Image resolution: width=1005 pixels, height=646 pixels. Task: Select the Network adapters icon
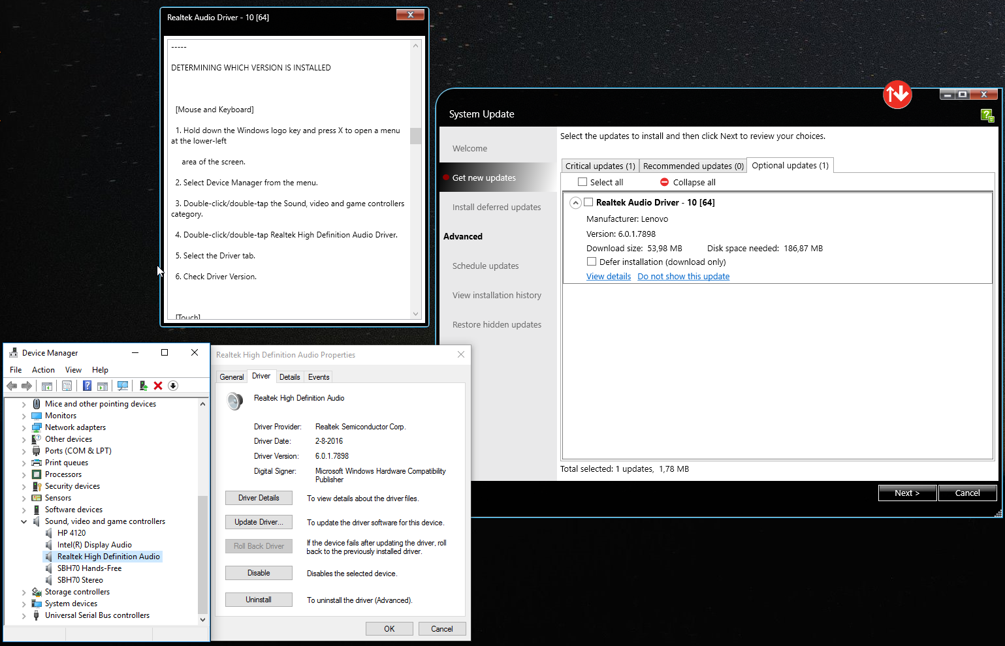[37, 427]
